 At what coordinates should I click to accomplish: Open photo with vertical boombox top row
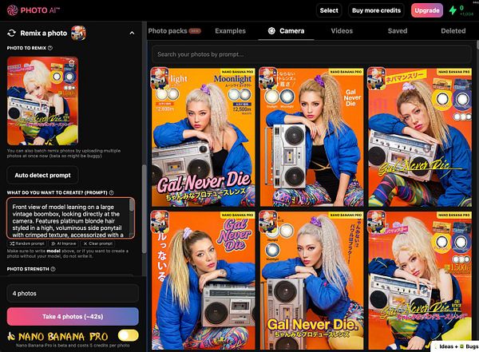point(311,137)
